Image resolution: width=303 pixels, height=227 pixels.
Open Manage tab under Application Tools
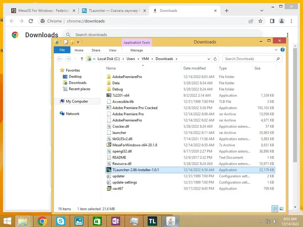pos(137,50)
